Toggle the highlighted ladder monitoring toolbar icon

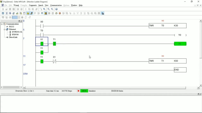click(46, 13)
